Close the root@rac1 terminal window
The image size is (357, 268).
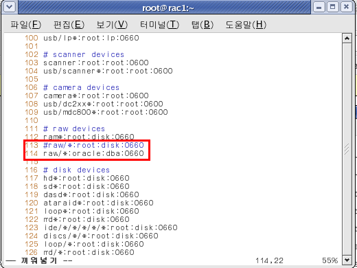(x=346, y=7)
